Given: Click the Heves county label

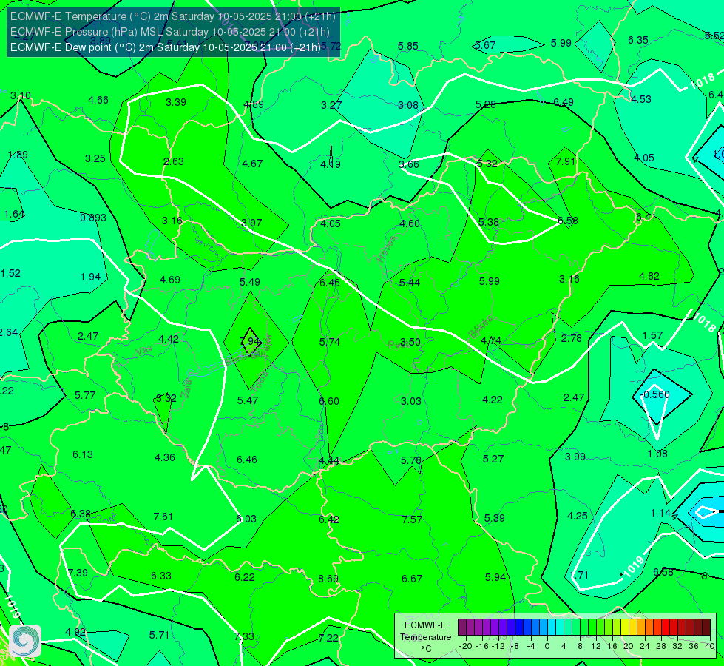Looking at the screenshot, I should [387, 248].
